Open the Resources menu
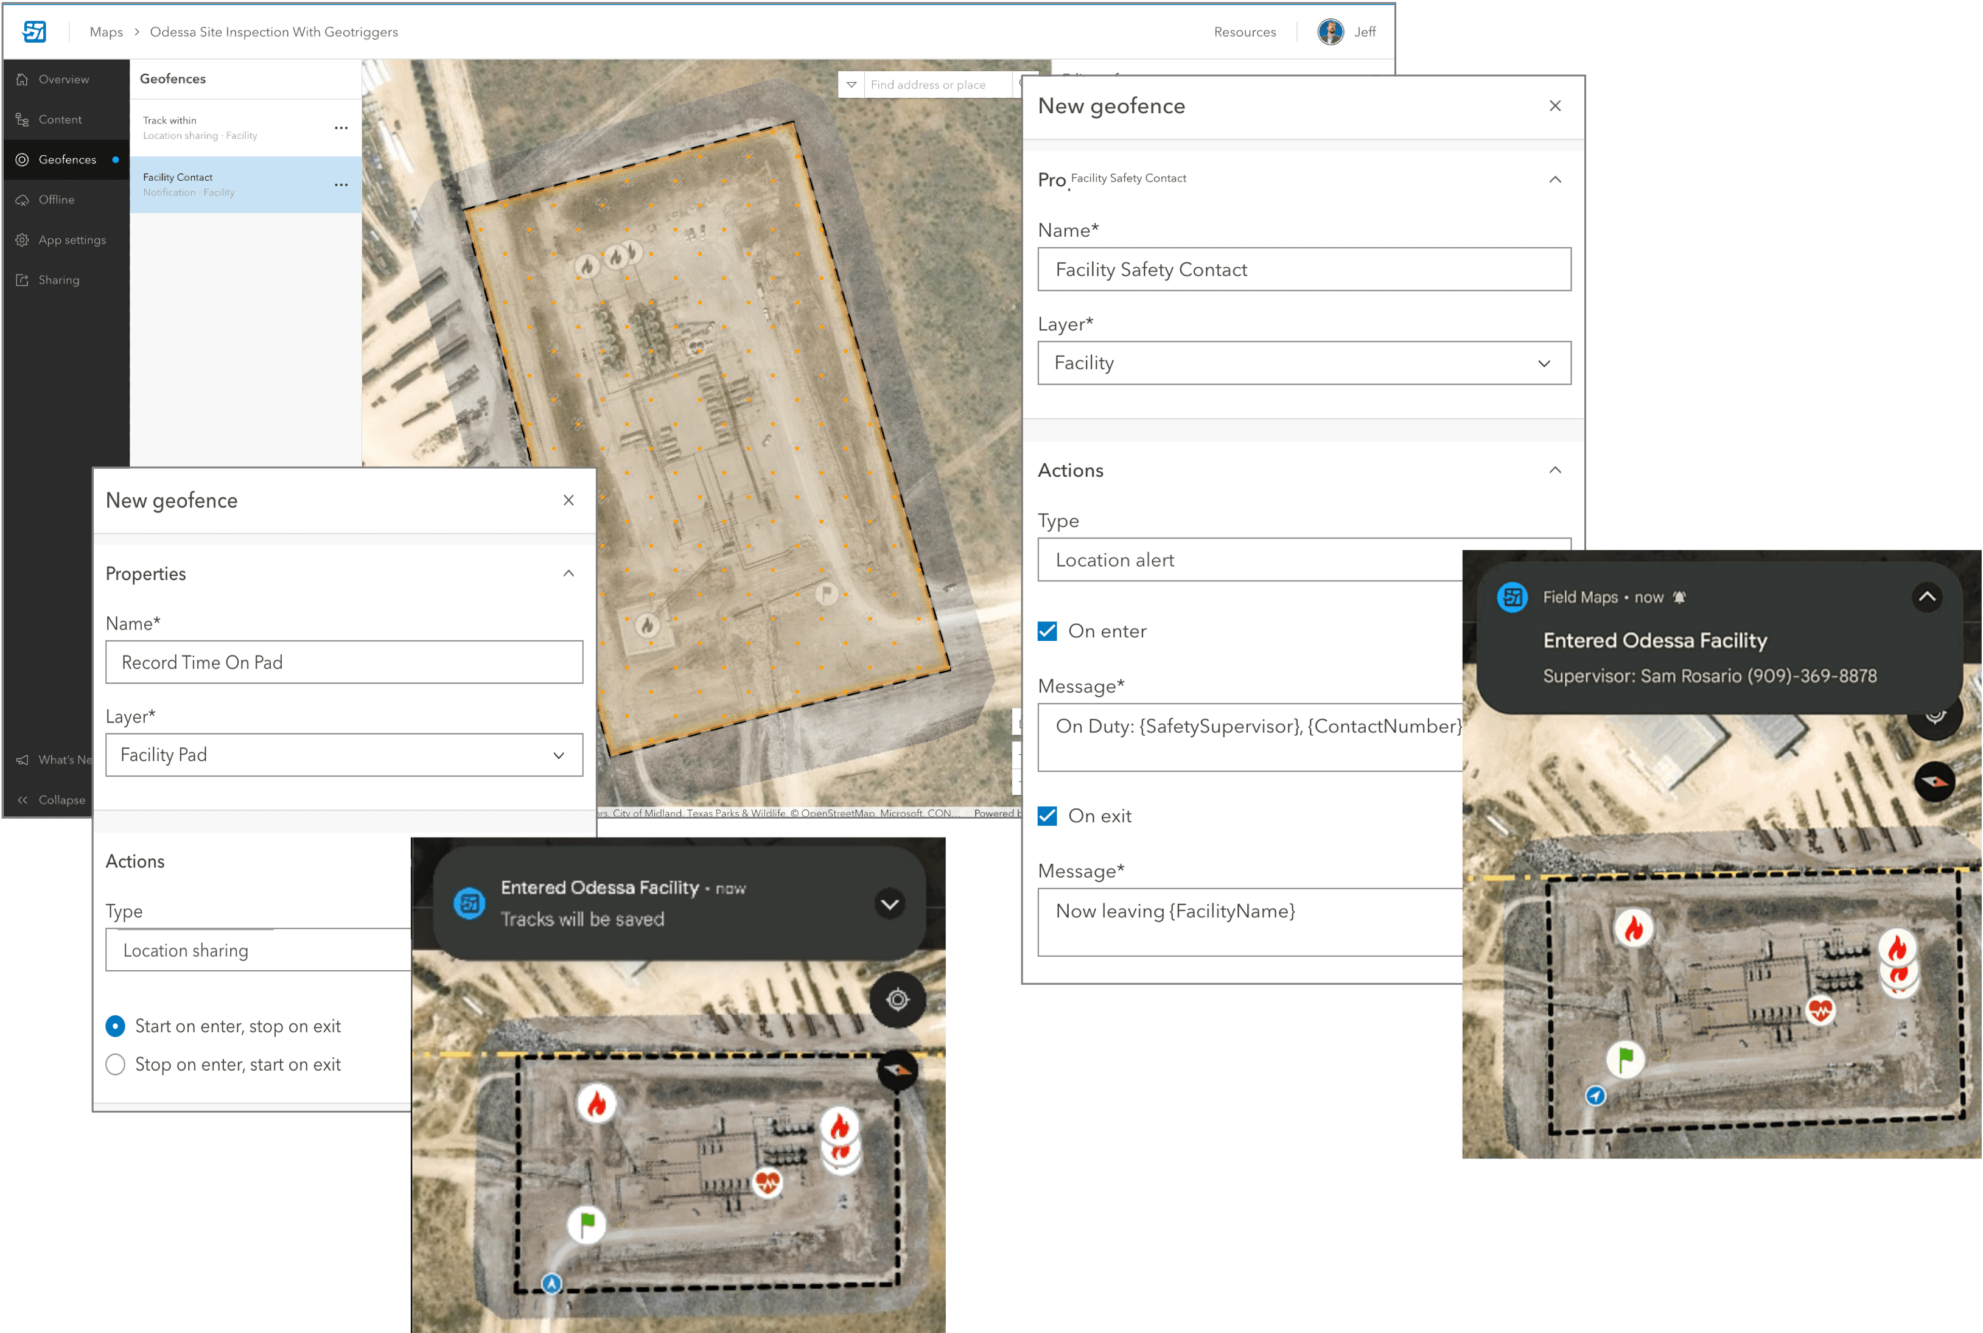 [x=1245, y=32]
